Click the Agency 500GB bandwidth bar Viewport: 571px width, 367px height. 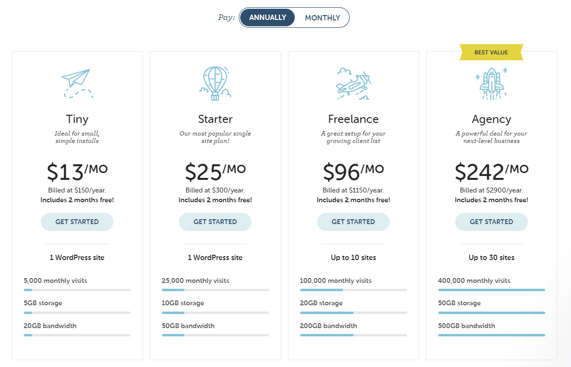click(x=492, y=335)
